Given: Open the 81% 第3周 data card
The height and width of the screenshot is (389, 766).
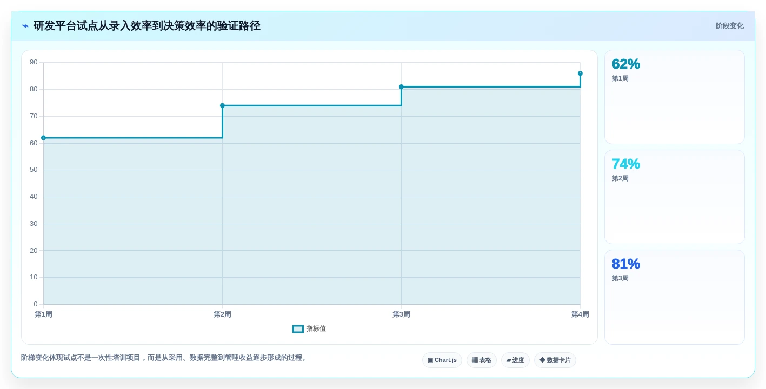Looking at the screenshot, I should pos(675,297).
